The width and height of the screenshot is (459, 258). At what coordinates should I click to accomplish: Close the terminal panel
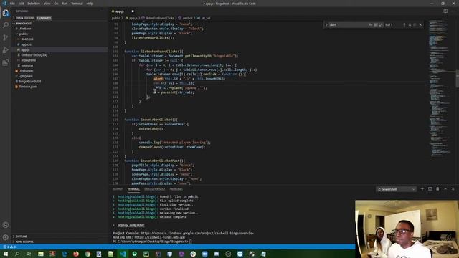click(x=453, y=189)
